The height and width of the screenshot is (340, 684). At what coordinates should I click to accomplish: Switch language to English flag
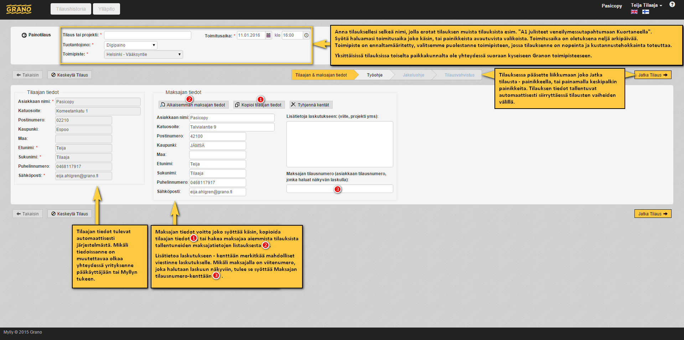[x=634, y=12]
